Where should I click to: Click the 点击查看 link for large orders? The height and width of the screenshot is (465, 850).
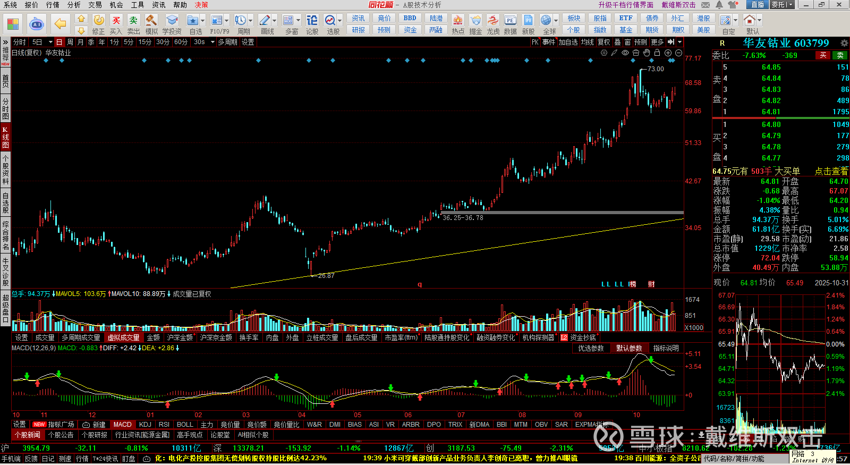tap(831, 171)
